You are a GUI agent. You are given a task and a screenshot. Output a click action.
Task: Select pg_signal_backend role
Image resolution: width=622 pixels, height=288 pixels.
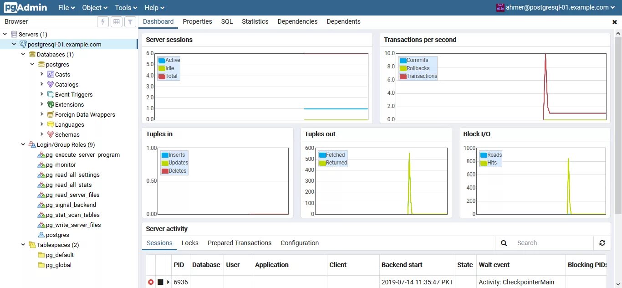tap(71, 205)
